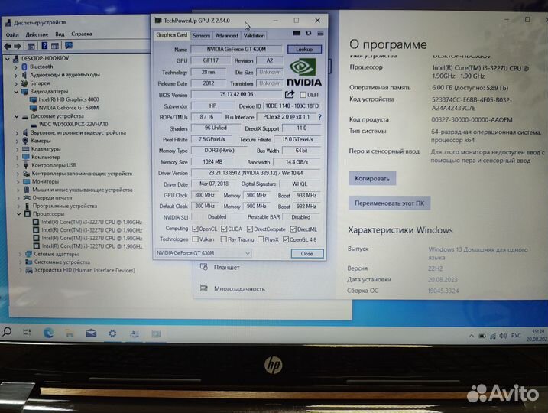Show hidden tray icons chevron
The height and width of the screenshot is (413, 548).
coord(471,336)
